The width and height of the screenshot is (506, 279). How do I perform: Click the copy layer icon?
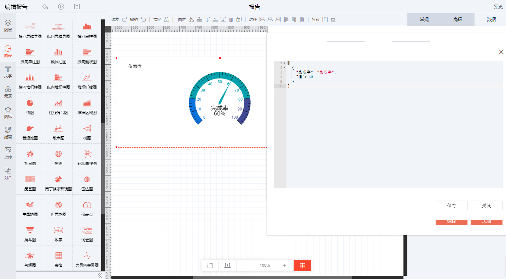coord(239,19)
